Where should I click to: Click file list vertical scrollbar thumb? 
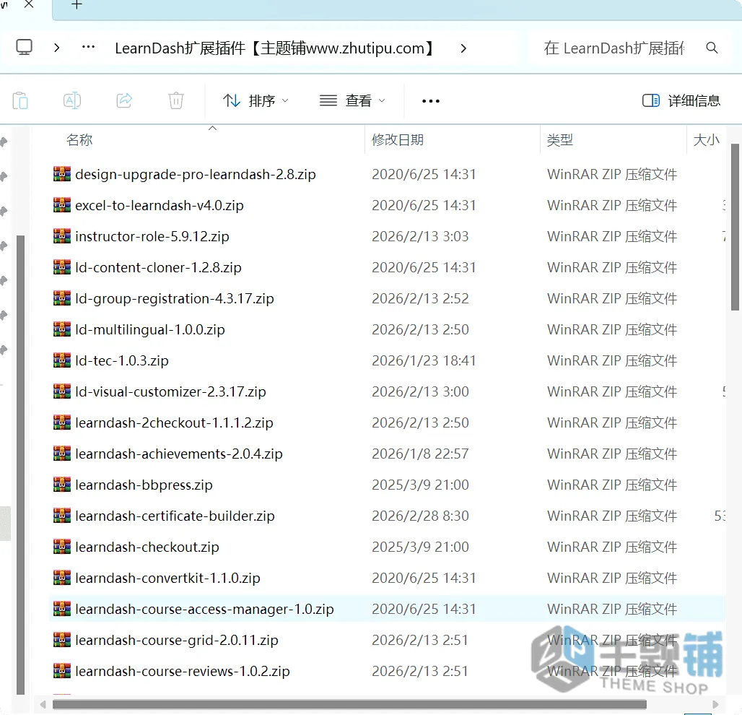735,227
